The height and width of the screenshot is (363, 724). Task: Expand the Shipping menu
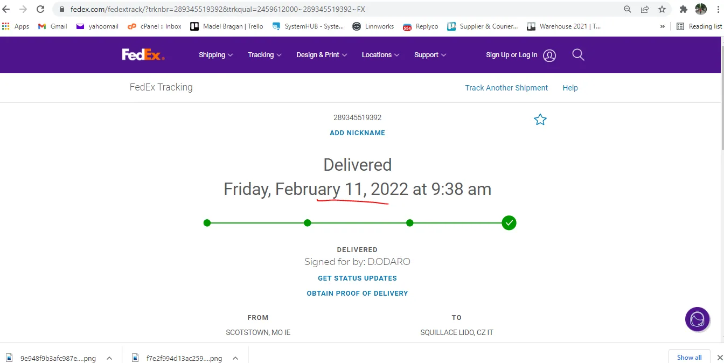tap(216, 54)
